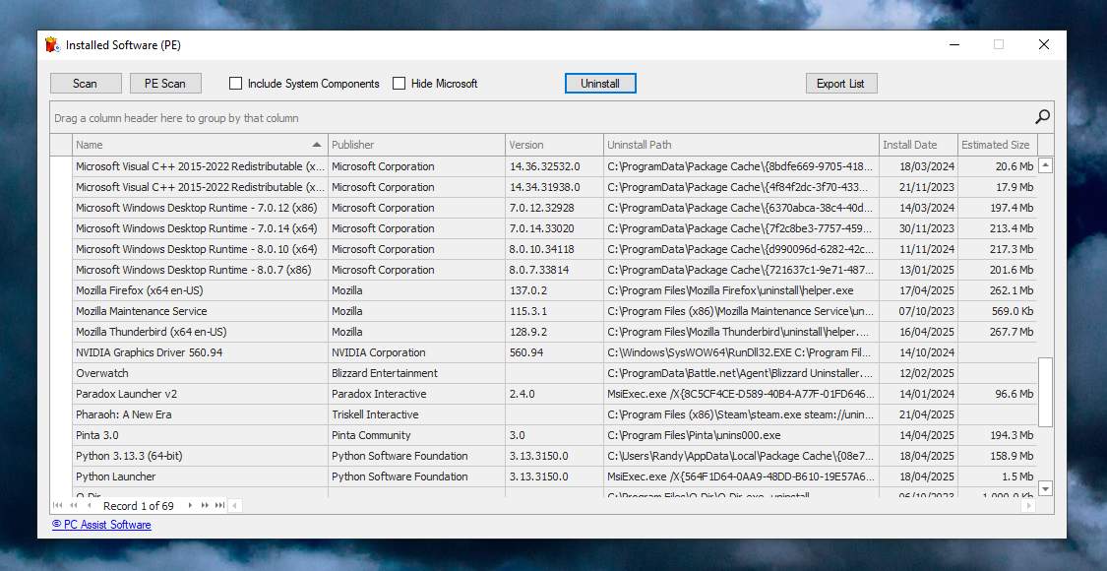Go to first record navigator arrow
The height and width of the screenshot is (571, 1107).
pos(57,505)
